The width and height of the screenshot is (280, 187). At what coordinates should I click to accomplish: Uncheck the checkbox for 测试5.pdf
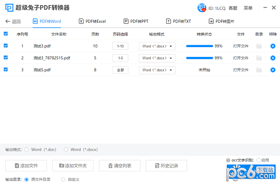6,69
